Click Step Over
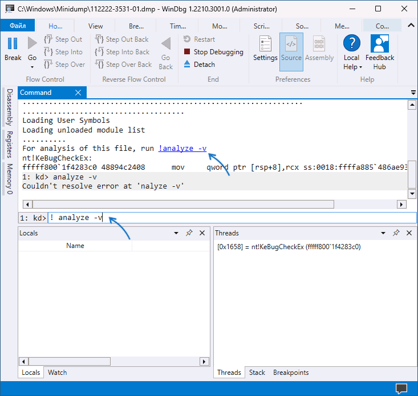This screenshot has height=396, width=418. [64, 65]
